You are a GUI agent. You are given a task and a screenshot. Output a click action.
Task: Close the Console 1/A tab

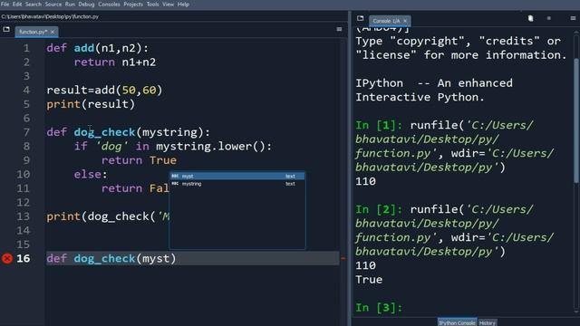pos(405,21)
